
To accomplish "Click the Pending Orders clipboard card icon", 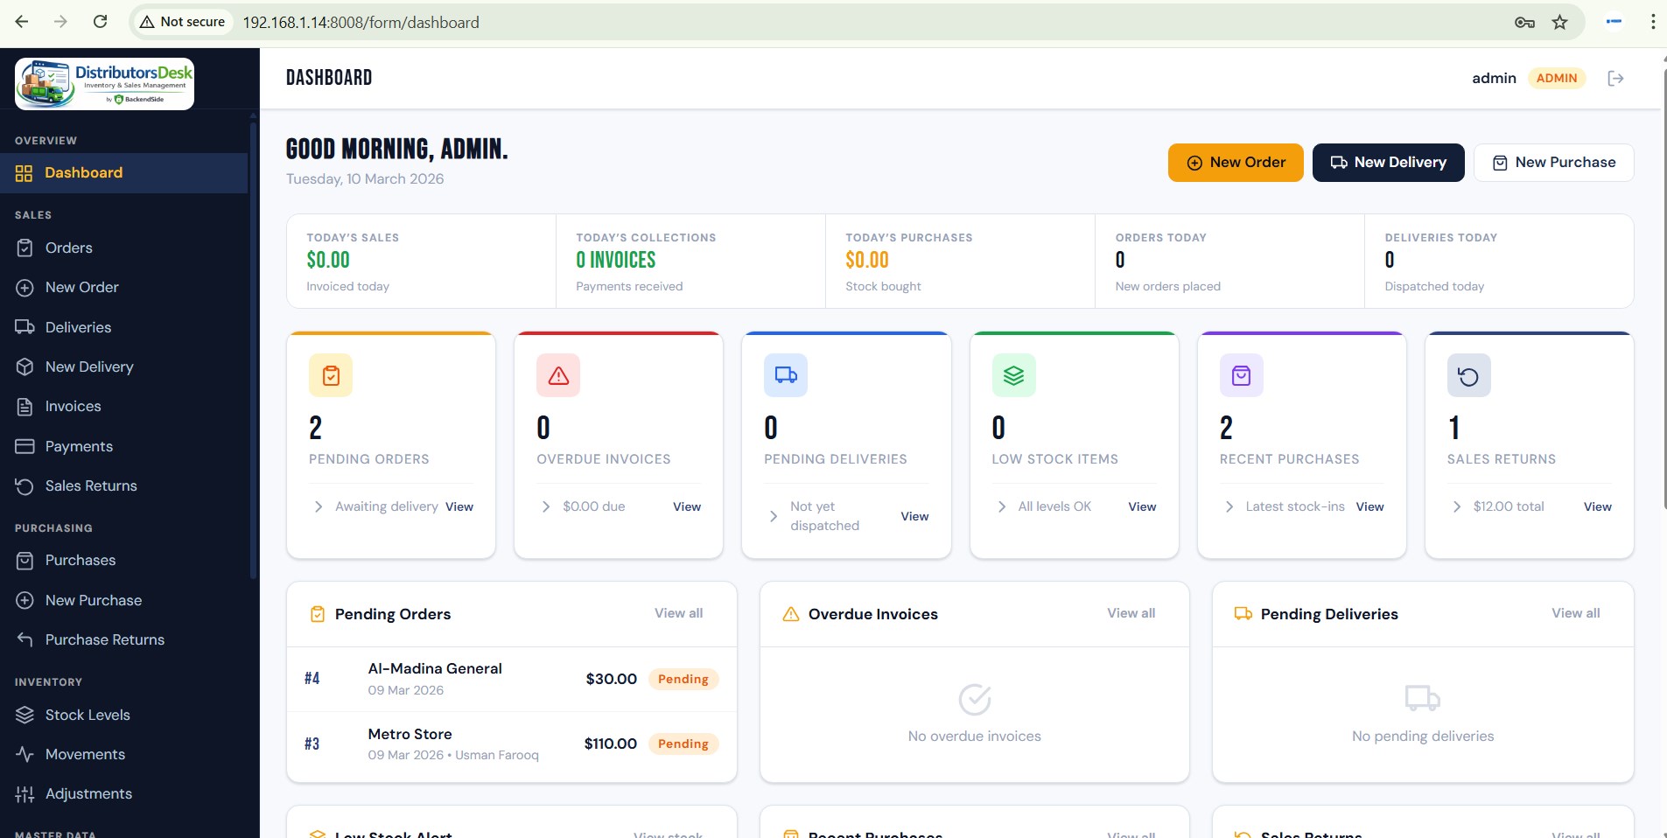I will click(331, 375).
